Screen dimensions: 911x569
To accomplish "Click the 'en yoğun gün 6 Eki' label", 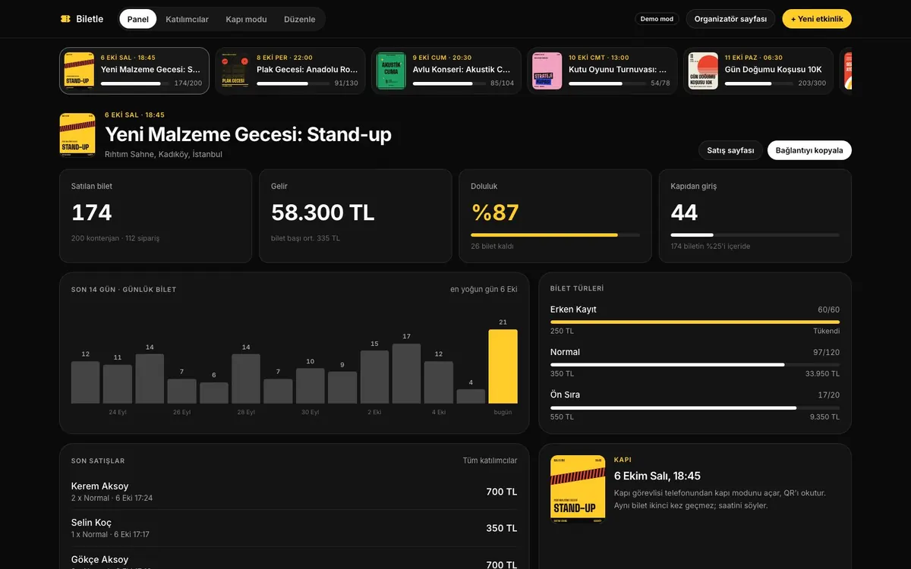I will 484,289.
